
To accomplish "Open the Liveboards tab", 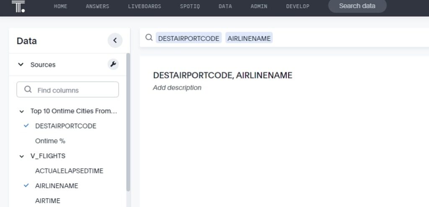I will point(144,6).
